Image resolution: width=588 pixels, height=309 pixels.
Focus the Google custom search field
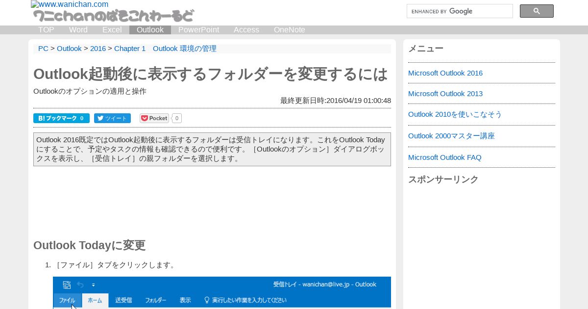click(460, 11)
